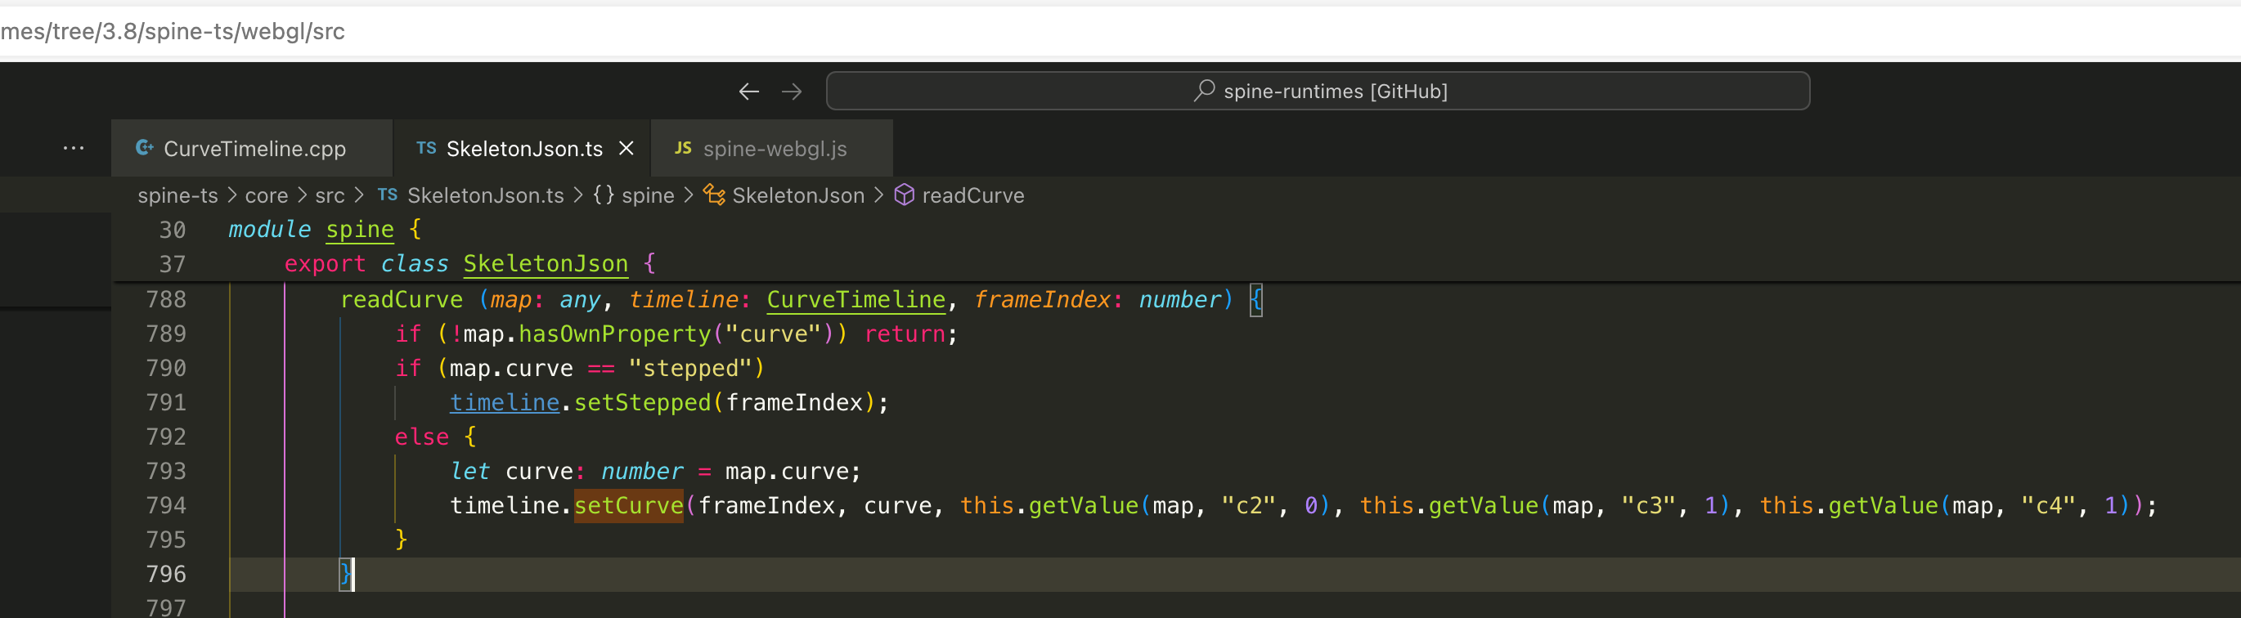Click the JS icon on spine-webgl.js tab
The image size is (2241, 618).
683,148
